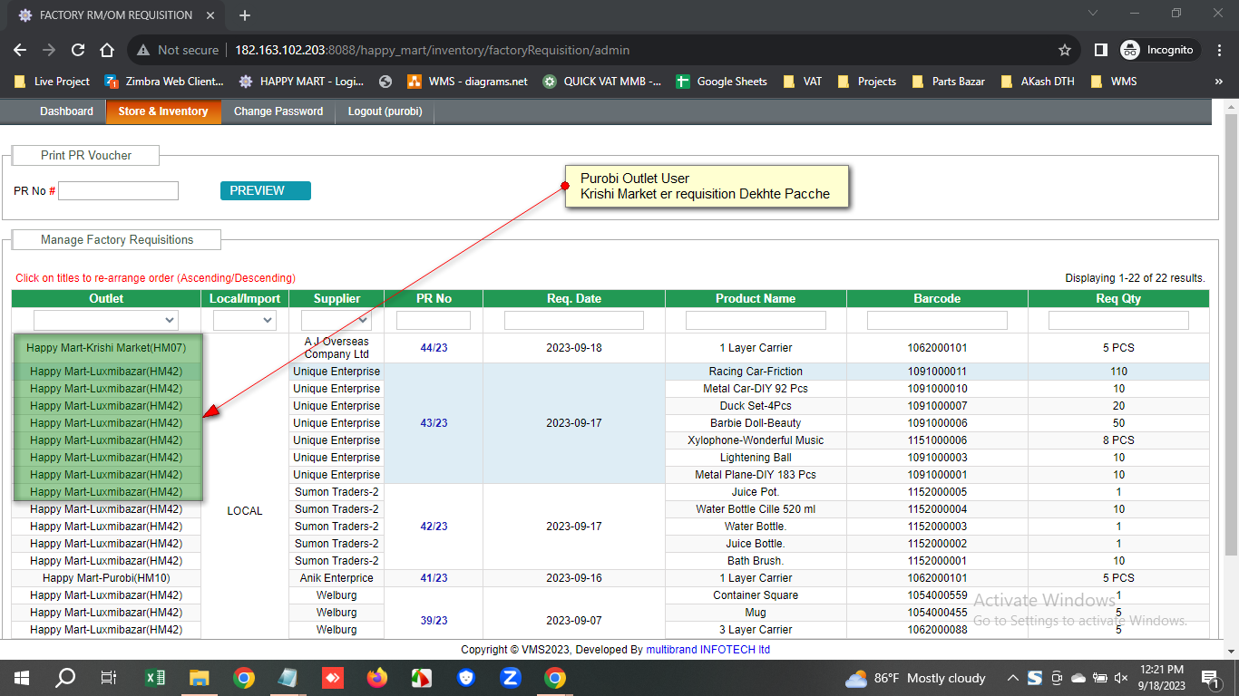Image resolution: width=1239 pixels, height=696 pixels.
Task: Open requisition PR No 44/23 link
Action: tap(434, 348)
